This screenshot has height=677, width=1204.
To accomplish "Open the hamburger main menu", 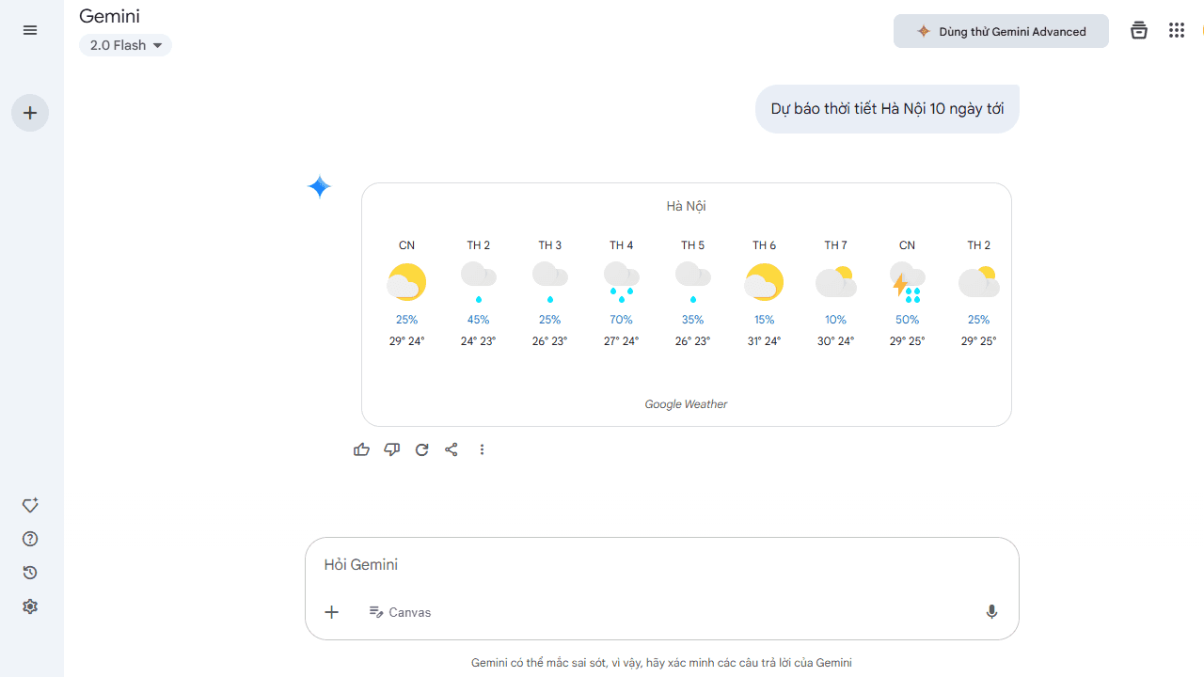I will 30,30.
